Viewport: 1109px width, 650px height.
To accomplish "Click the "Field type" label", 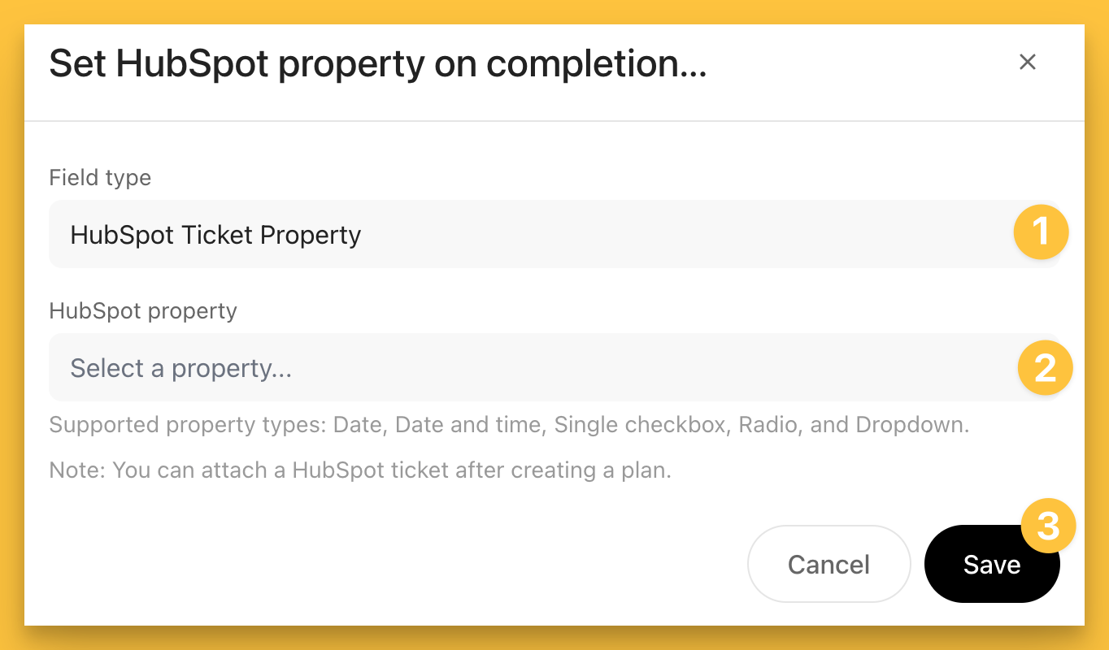I will pos(100,178).
